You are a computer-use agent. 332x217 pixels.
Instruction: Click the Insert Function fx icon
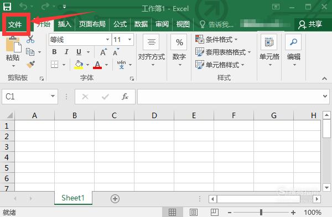coord(125,97)
